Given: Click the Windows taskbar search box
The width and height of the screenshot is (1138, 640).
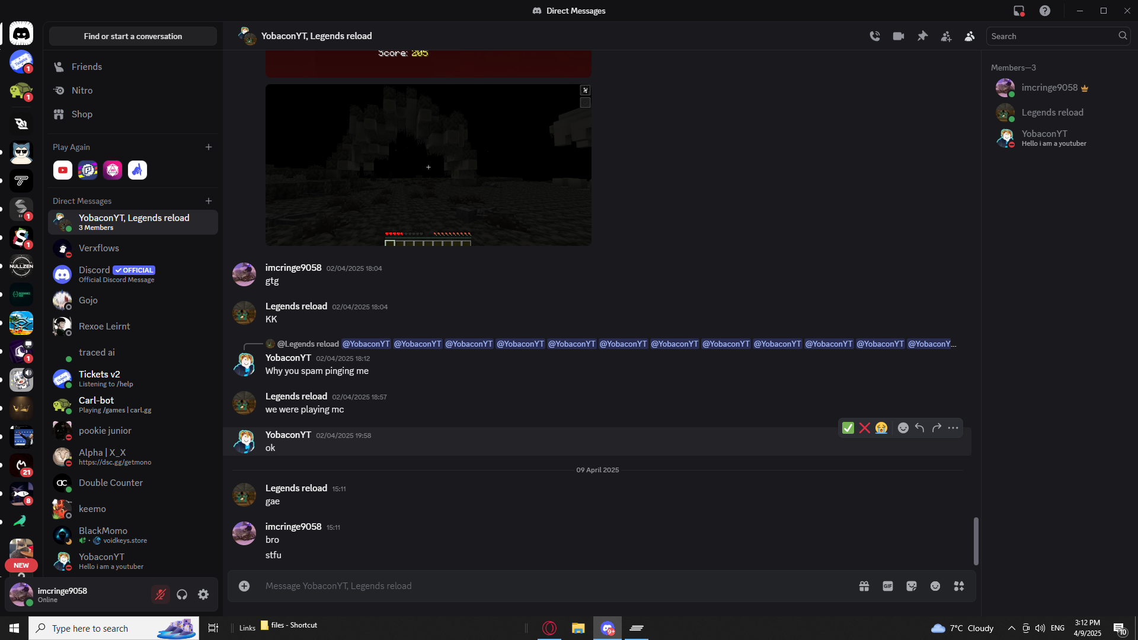Looking at the screenshot, I should tap(114, 628).
